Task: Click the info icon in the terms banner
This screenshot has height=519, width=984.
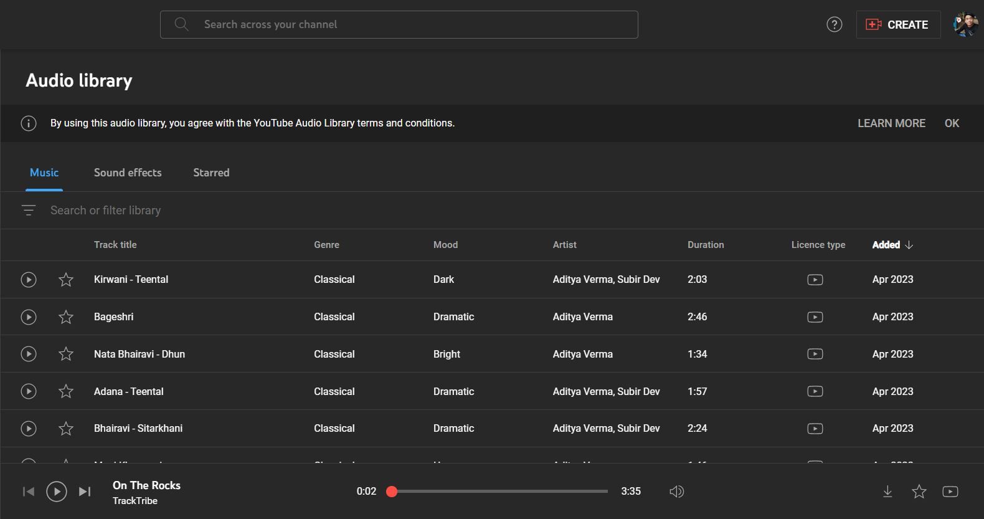Action: (29, 123)
